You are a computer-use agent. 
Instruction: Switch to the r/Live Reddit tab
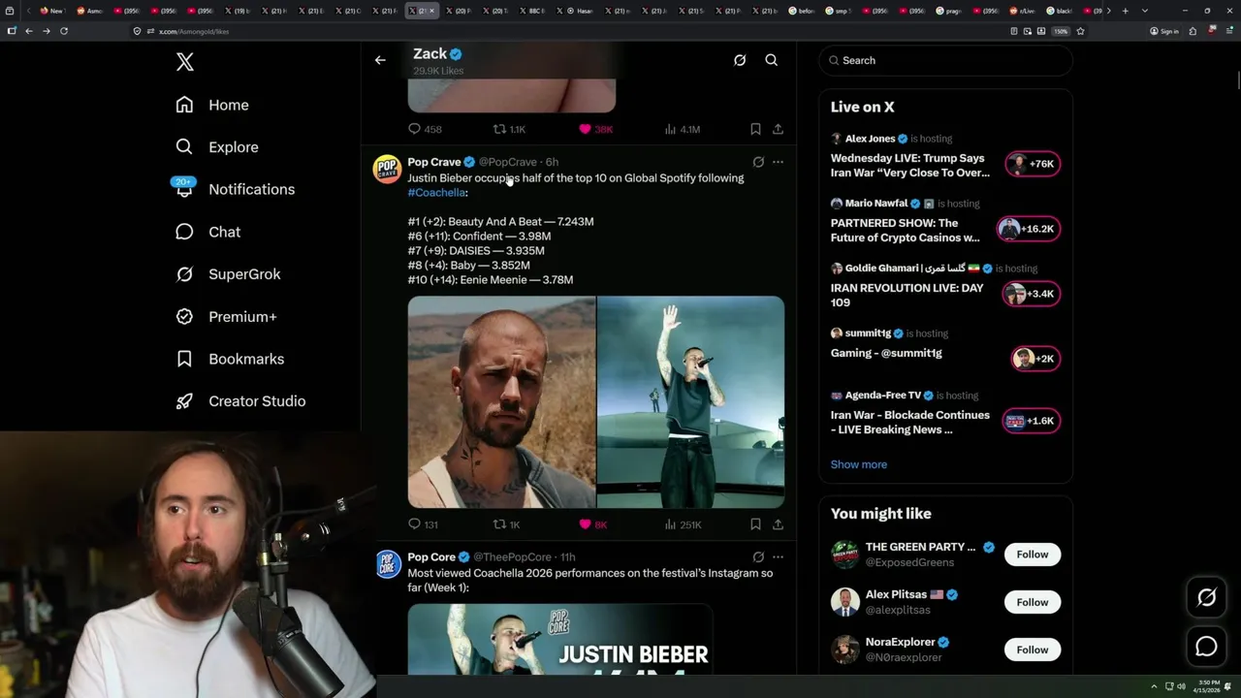[1024, 11]
